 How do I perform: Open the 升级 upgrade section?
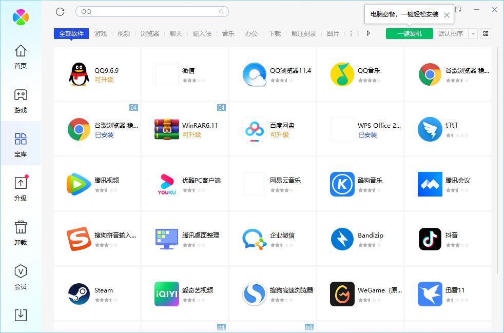click(x=21, y=189)
